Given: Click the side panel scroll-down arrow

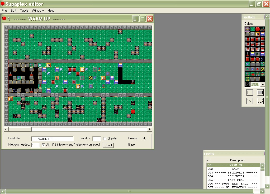Looking at the screenshot, I should pyautogui.click(x=267, y=186).
